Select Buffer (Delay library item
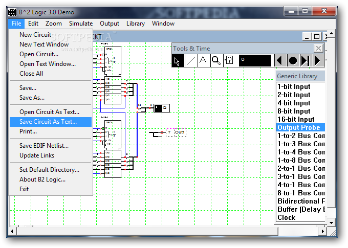 (300, 210)
